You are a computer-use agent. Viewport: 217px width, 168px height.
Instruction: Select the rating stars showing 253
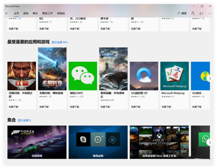77,97
